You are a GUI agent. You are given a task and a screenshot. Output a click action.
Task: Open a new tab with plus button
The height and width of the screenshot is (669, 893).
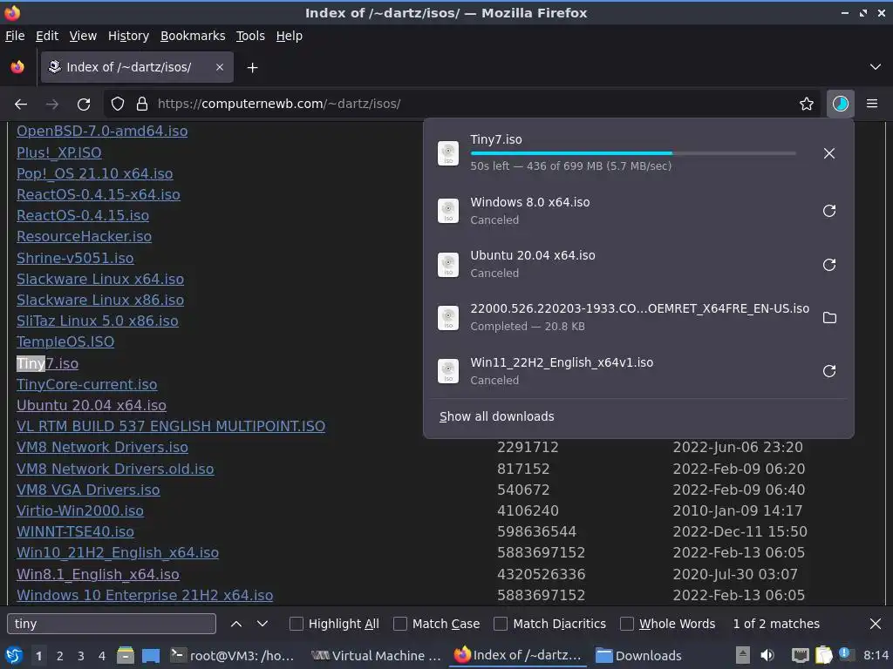pyautogui.click(x=252, y=68)
